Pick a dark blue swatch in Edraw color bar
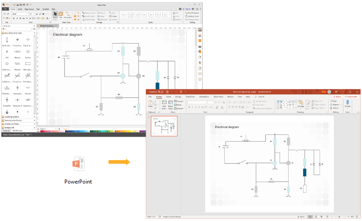 67,131
